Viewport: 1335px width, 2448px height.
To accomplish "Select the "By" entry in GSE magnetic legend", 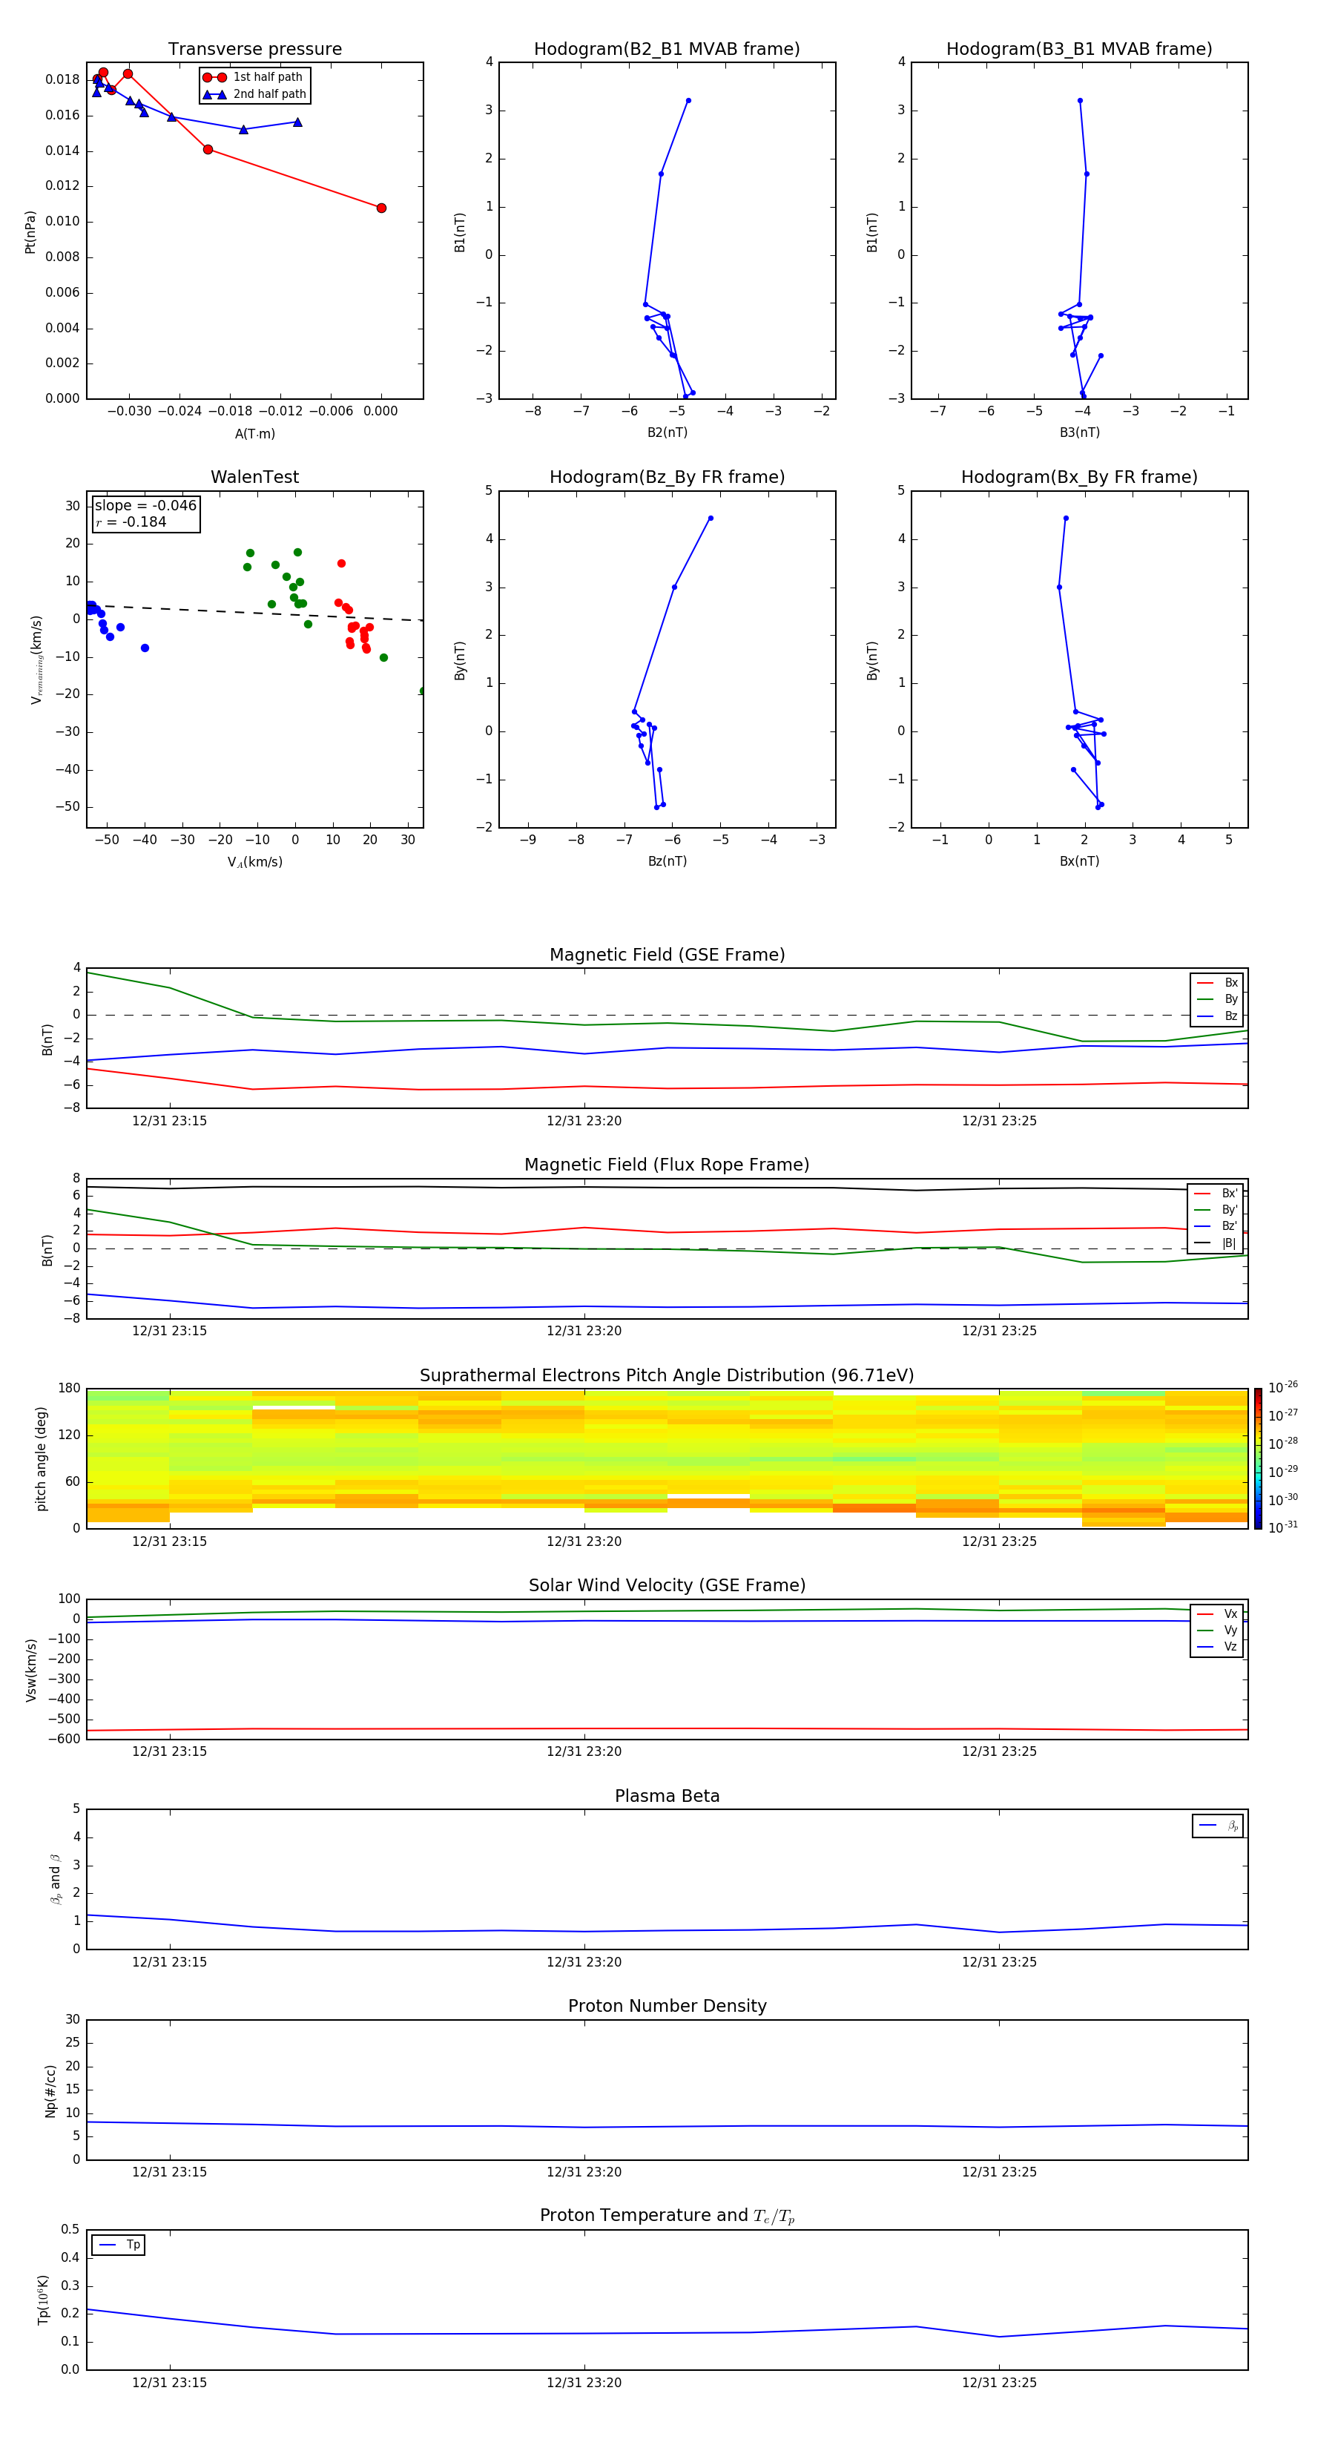I will (1217, 998).
